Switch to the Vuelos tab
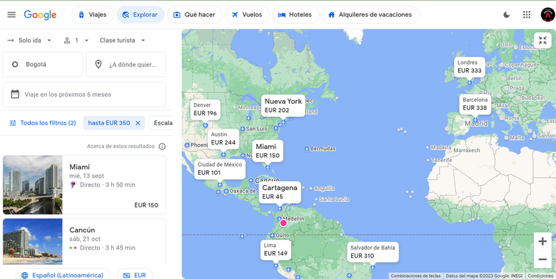This screenshot has width=556, height=279. [x=245, y=15]
